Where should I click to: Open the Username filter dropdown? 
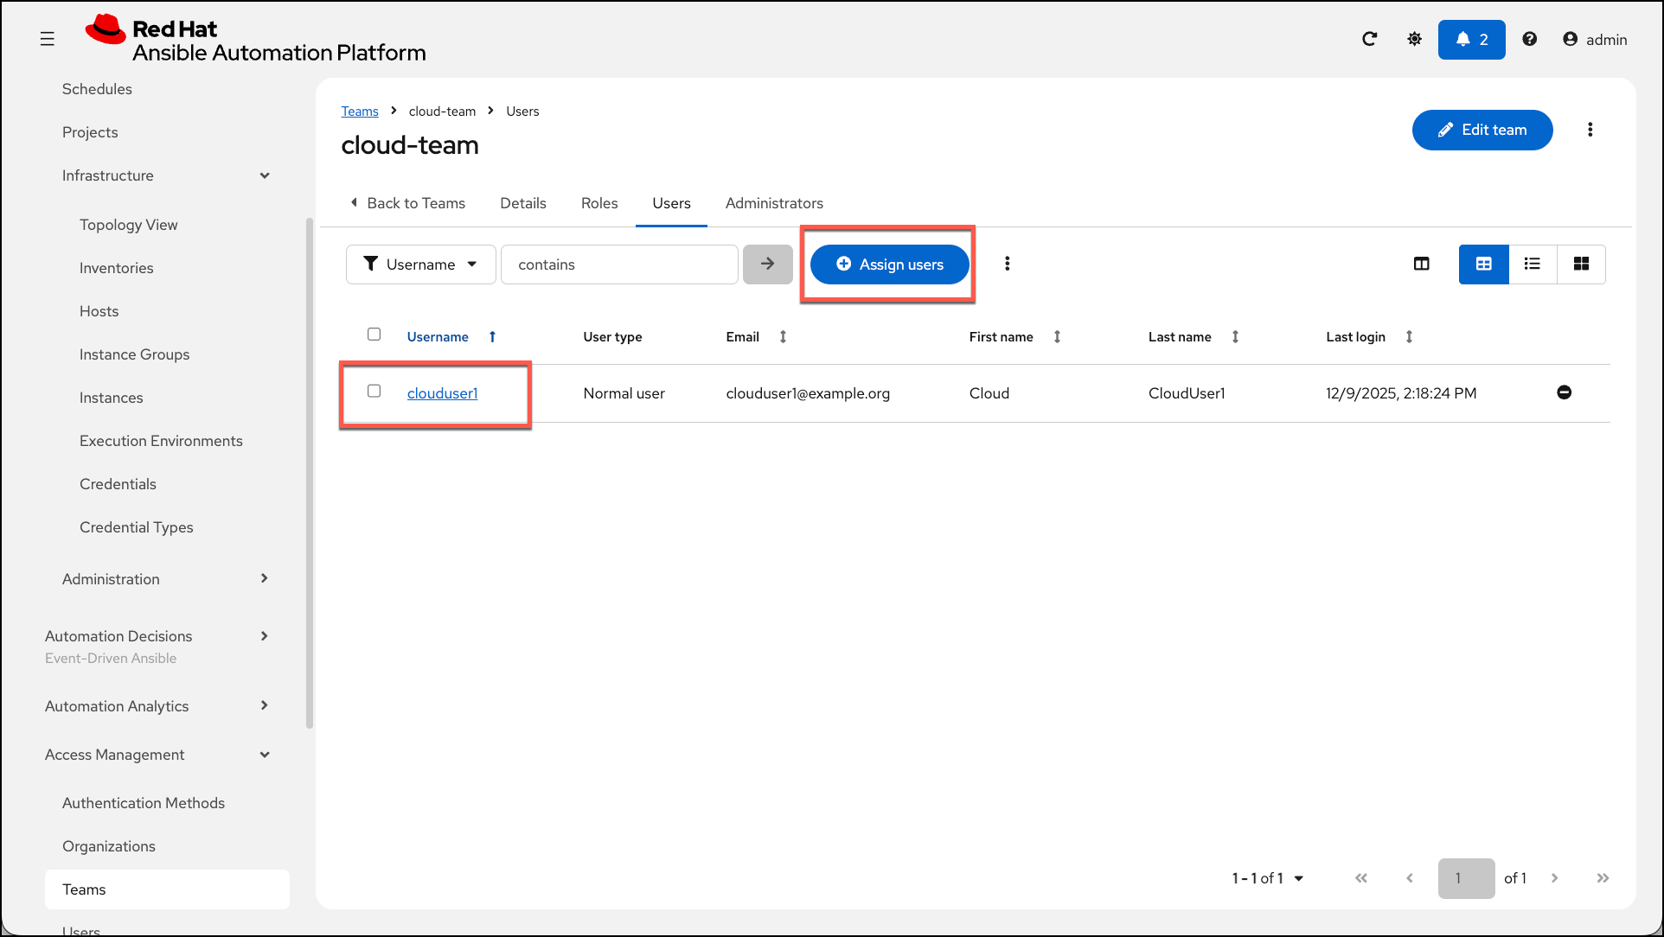(x=420, y=265)
